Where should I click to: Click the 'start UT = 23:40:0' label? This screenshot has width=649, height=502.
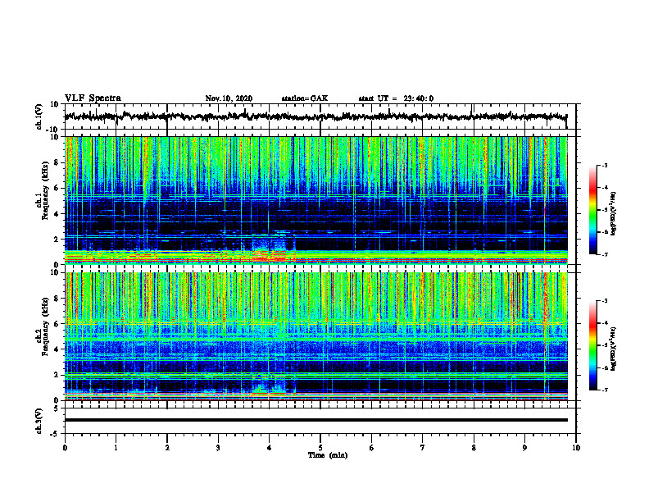pos(396,98)
